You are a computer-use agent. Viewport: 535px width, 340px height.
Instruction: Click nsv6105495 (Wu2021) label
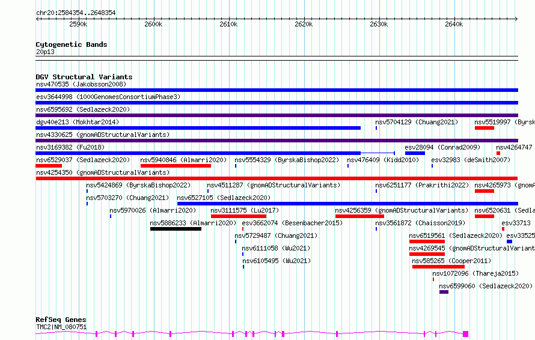coord(277,261)
